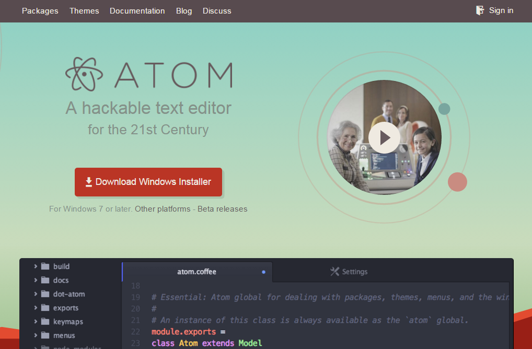The width and height of the screenshot is (532, 349).
Task: Click line number 22 in gutter
Action: [x=135, y=332]
